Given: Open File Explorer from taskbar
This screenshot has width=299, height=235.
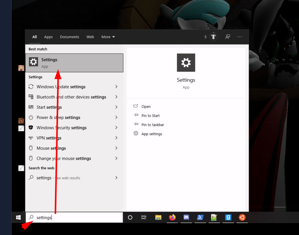Looking at the screenshot, I should pyautogui.click(x=158, y=217).
